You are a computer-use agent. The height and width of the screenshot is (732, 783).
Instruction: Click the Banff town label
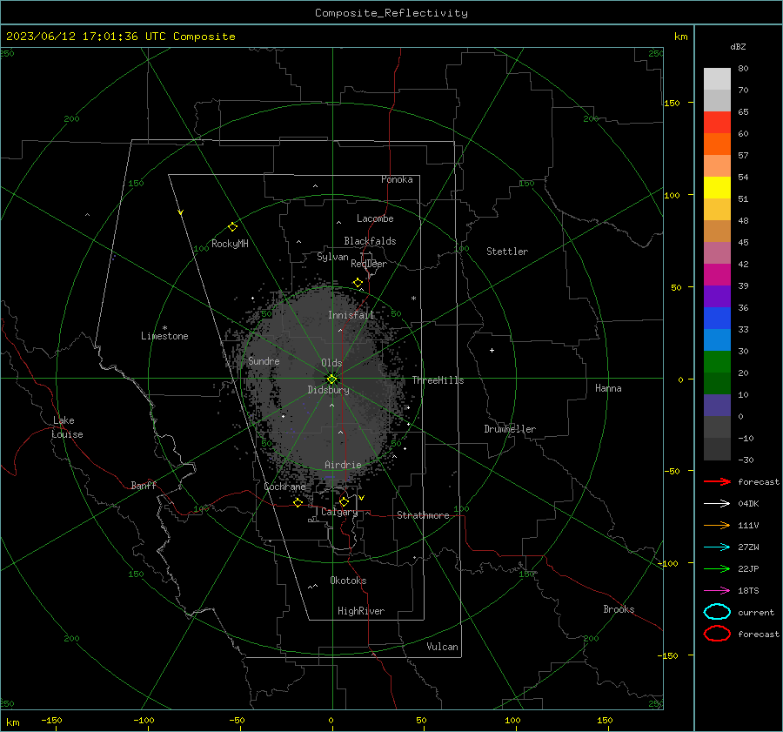[144, 485]
